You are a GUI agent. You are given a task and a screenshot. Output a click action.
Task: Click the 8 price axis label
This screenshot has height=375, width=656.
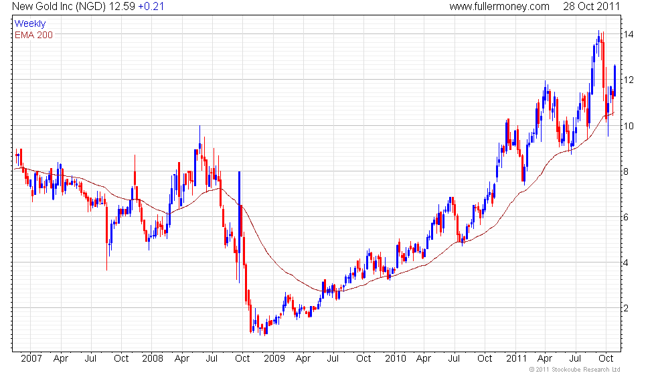point(625,171)
